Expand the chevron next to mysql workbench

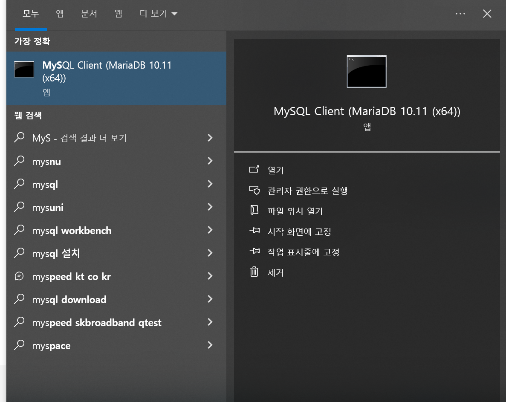pyautogui.click(x=210, y=230)
